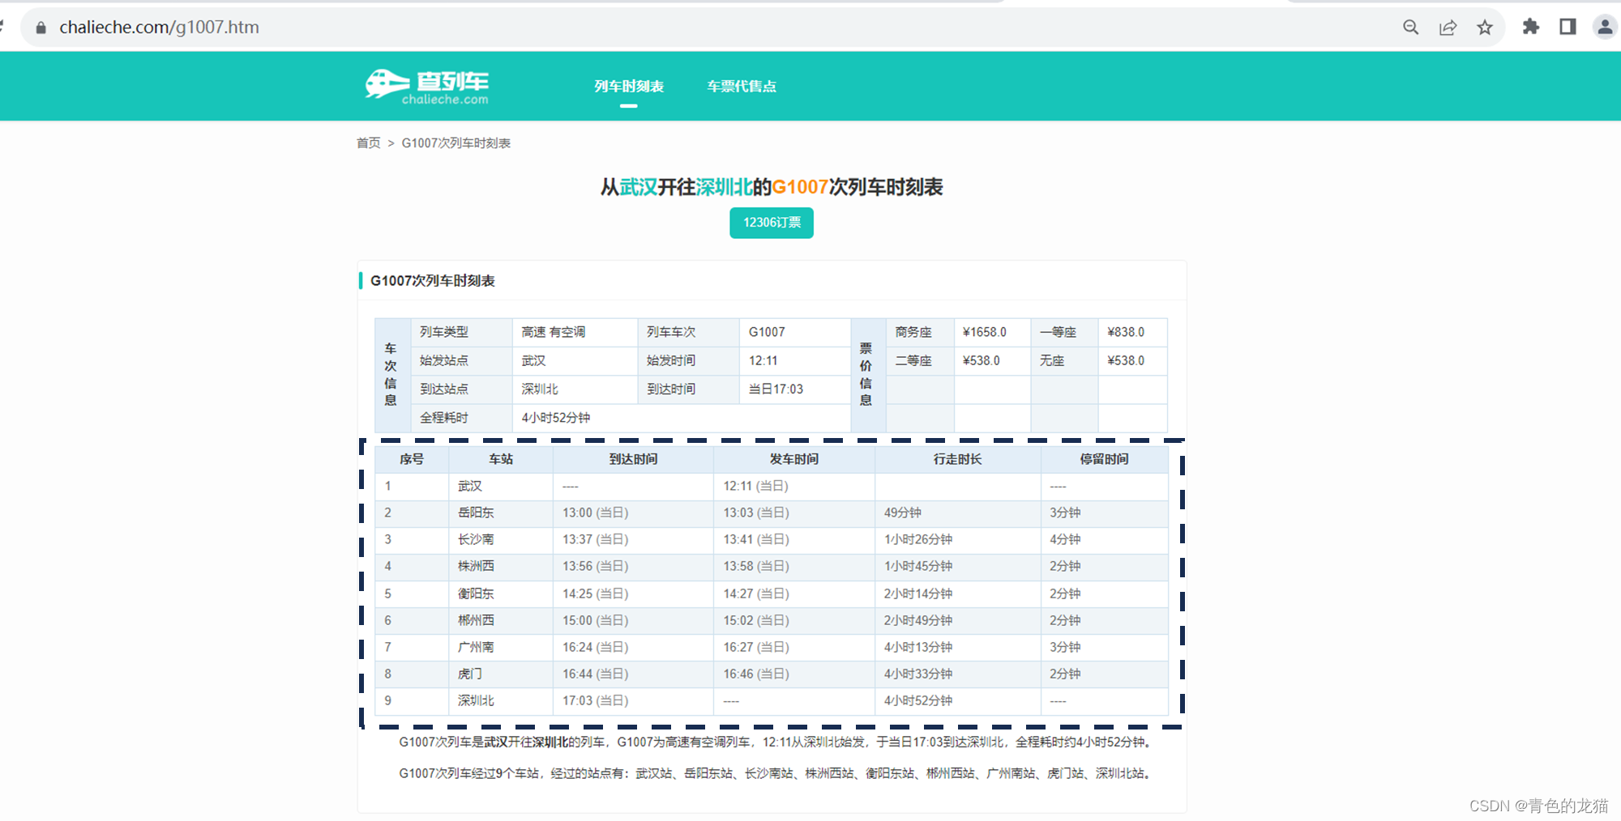Screen dimensions: 1621x821
Task: Click the G1007次列车时刻表 breadcrumb
Action: click(x=456, y=143)
